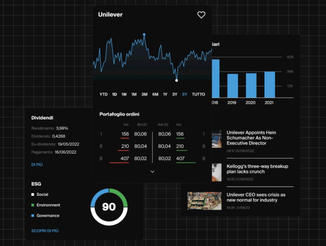Click the Ex-dividendo date 19/05/2022
Viewport: 326px width, 246px height.
point(68,144)
